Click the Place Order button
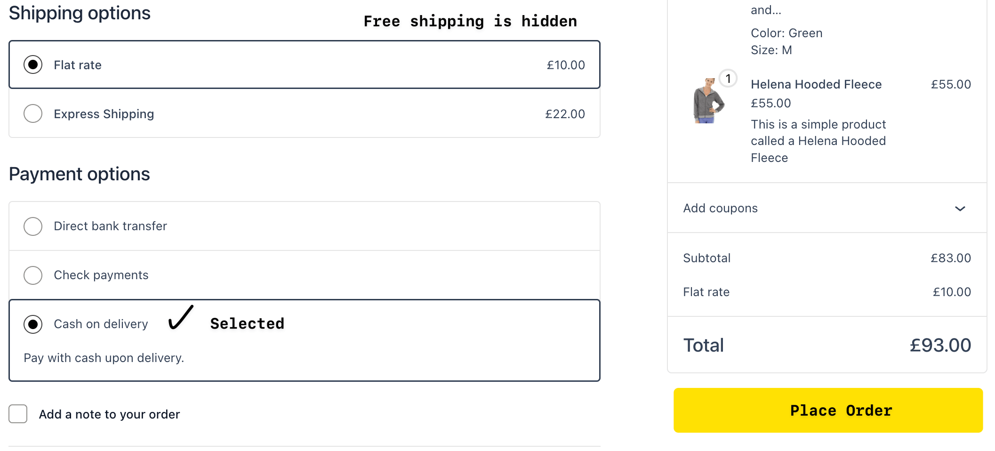Image resolution: width=995 pixels, height=451 pixels. coord(827,410)
